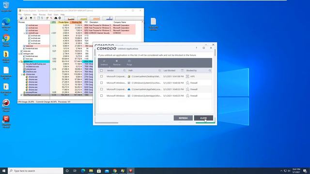Click the binoculars Find icon
The width and height of the screenshot is (310, 174).
(56, 18)
